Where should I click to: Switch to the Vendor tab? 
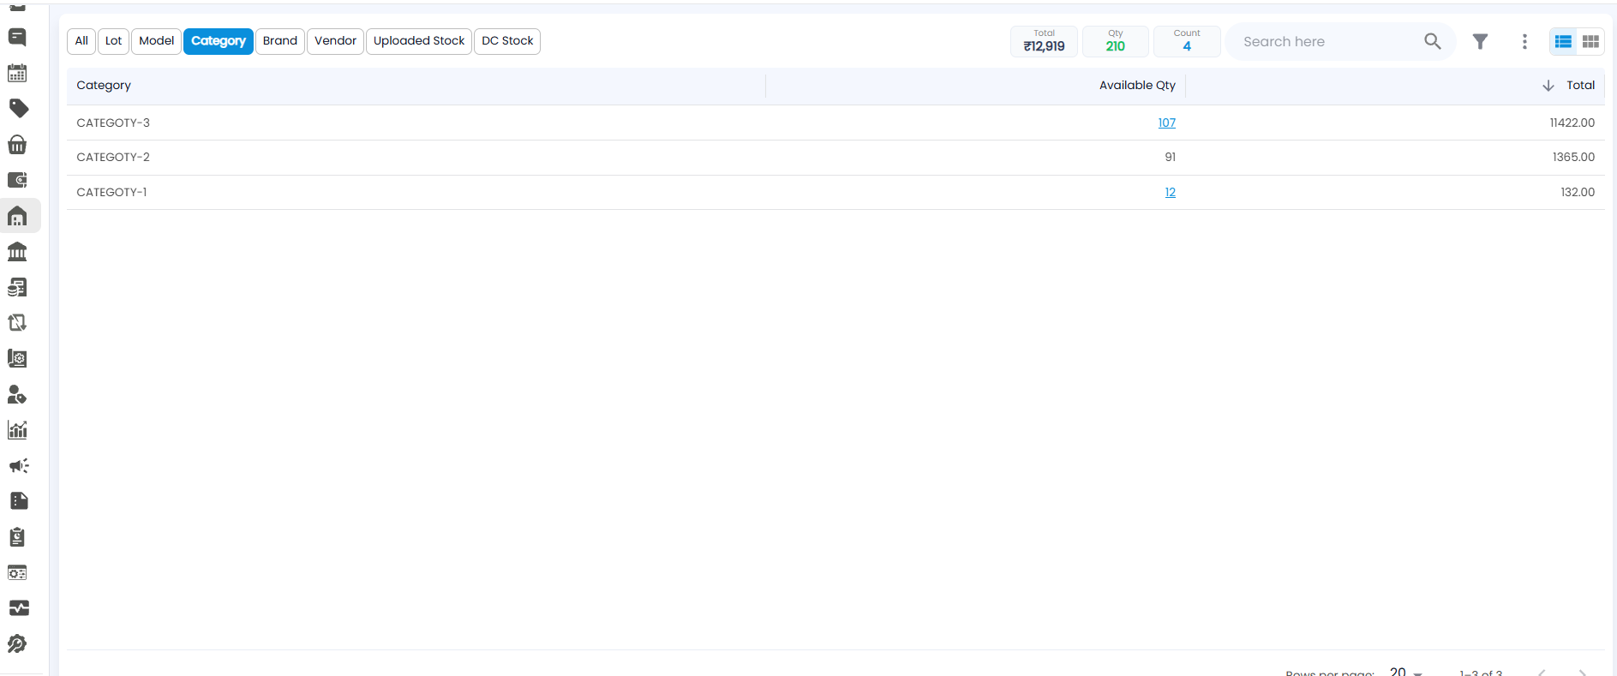[336, 41]
